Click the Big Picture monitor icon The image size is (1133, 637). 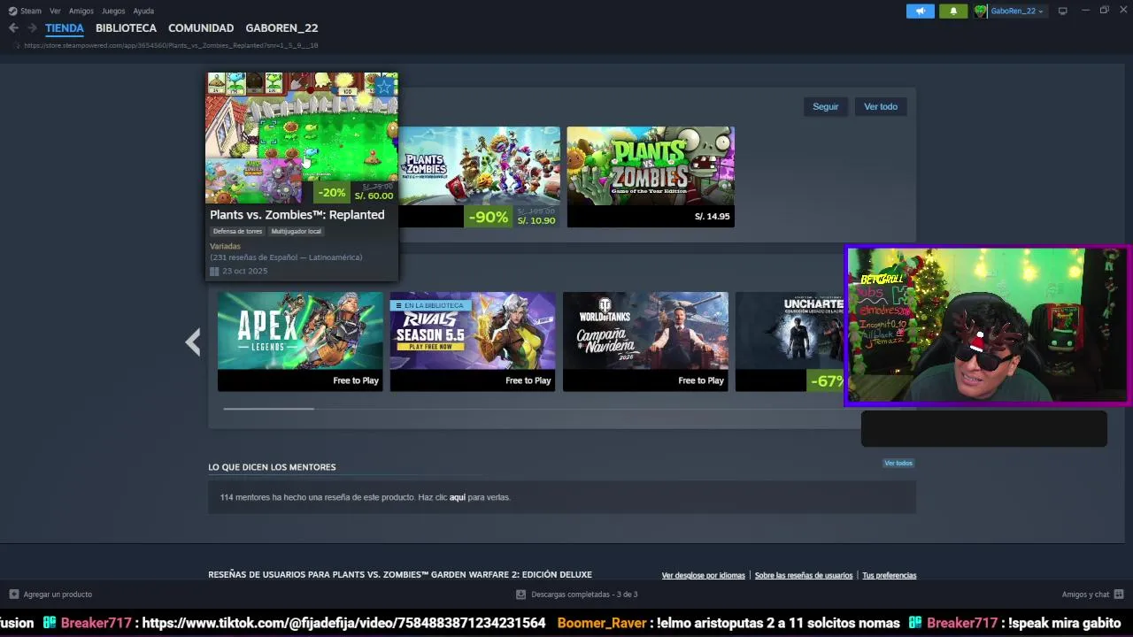tap(1062, 11)
